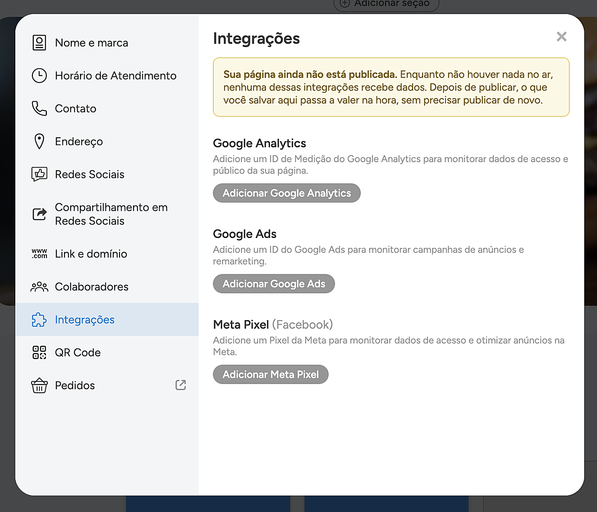Click the shopping basket Pedidos icon
The height and width of the screenshot is (512, 597).
tap(39, 385)
